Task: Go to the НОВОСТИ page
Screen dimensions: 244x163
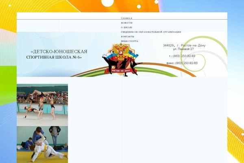Action: (126, 23)
